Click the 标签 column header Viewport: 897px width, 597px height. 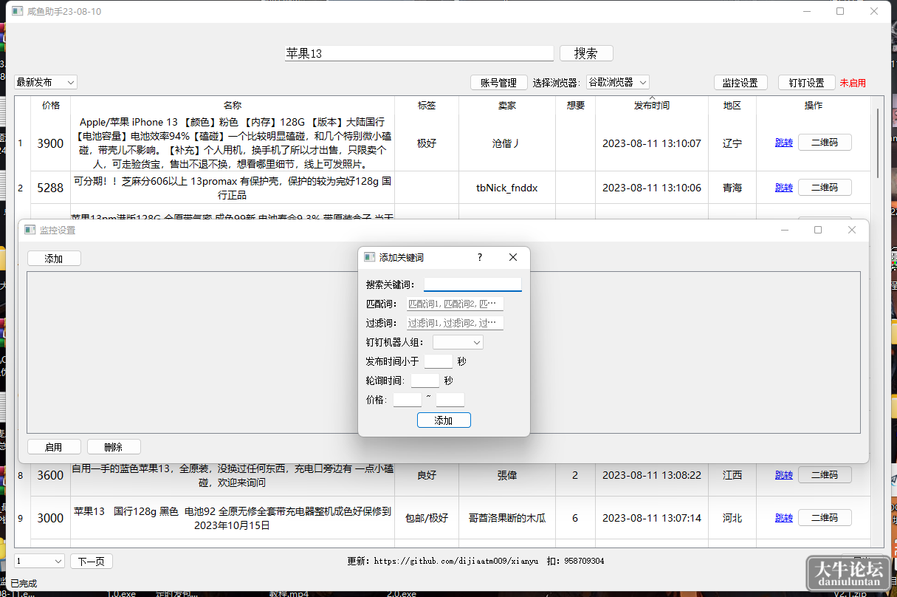(x=427, y=106)
